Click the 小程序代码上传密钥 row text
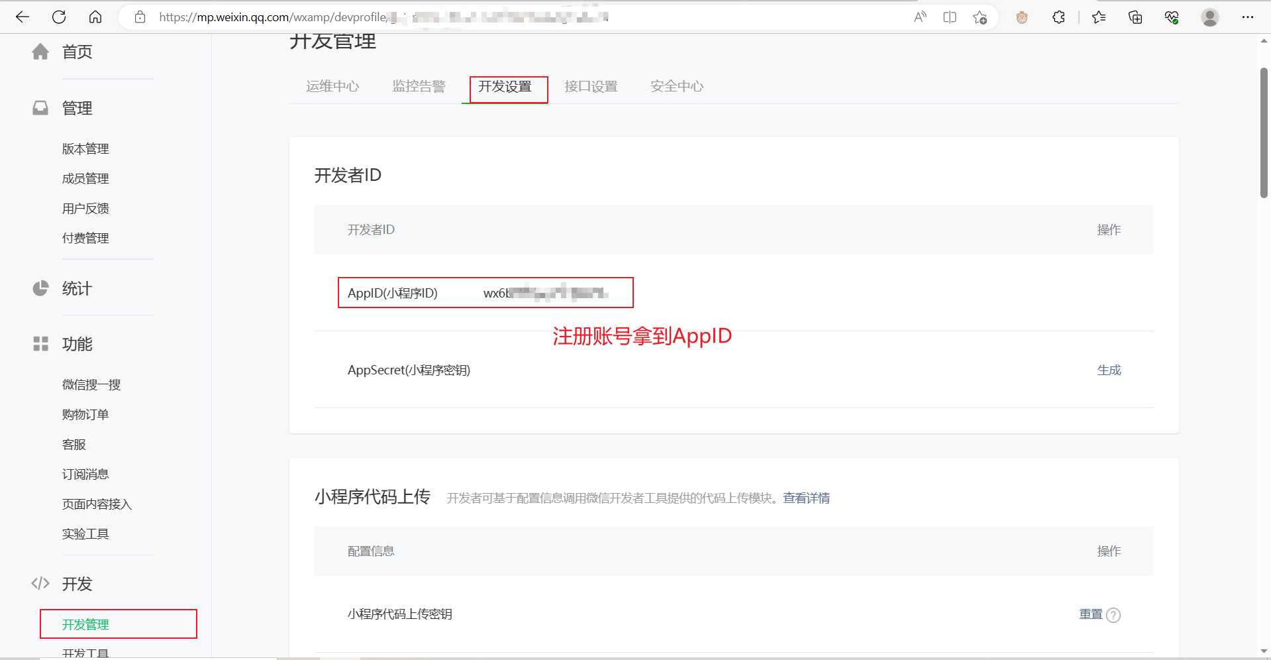Viewport: 1271px width, 660px height. pos(400,614)
